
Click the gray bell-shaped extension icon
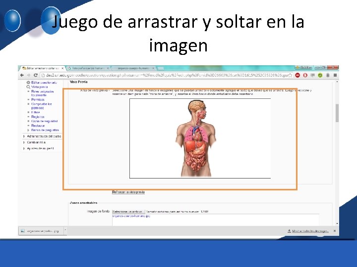pos(328,75)
